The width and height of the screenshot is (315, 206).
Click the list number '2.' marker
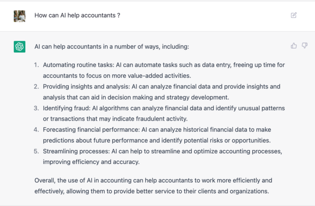[x=37, y=86]
